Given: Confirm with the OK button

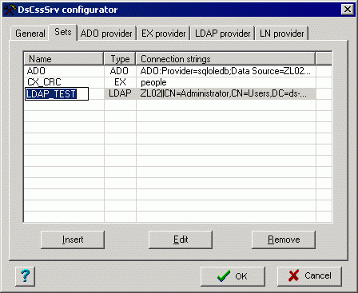Looking at the screenshot, I should pyautogui.click(x=233, y=276).
